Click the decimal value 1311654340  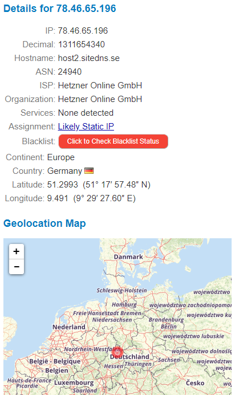pos(82,44)
